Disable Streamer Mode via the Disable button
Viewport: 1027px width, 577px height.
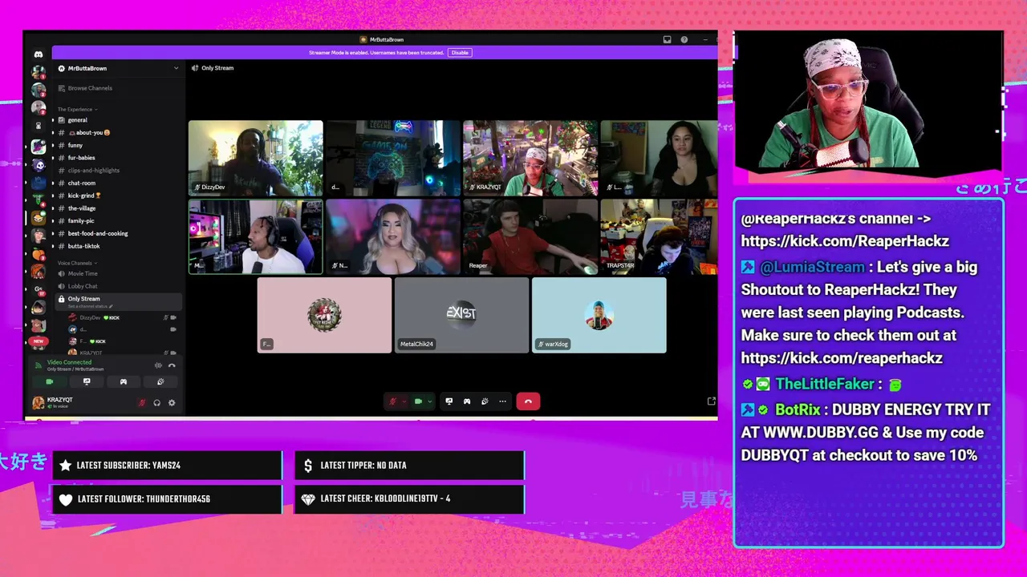point(460,53)
